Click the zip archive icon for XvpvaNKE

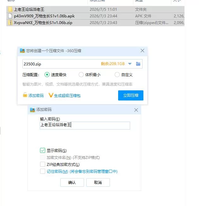(10, 23)
